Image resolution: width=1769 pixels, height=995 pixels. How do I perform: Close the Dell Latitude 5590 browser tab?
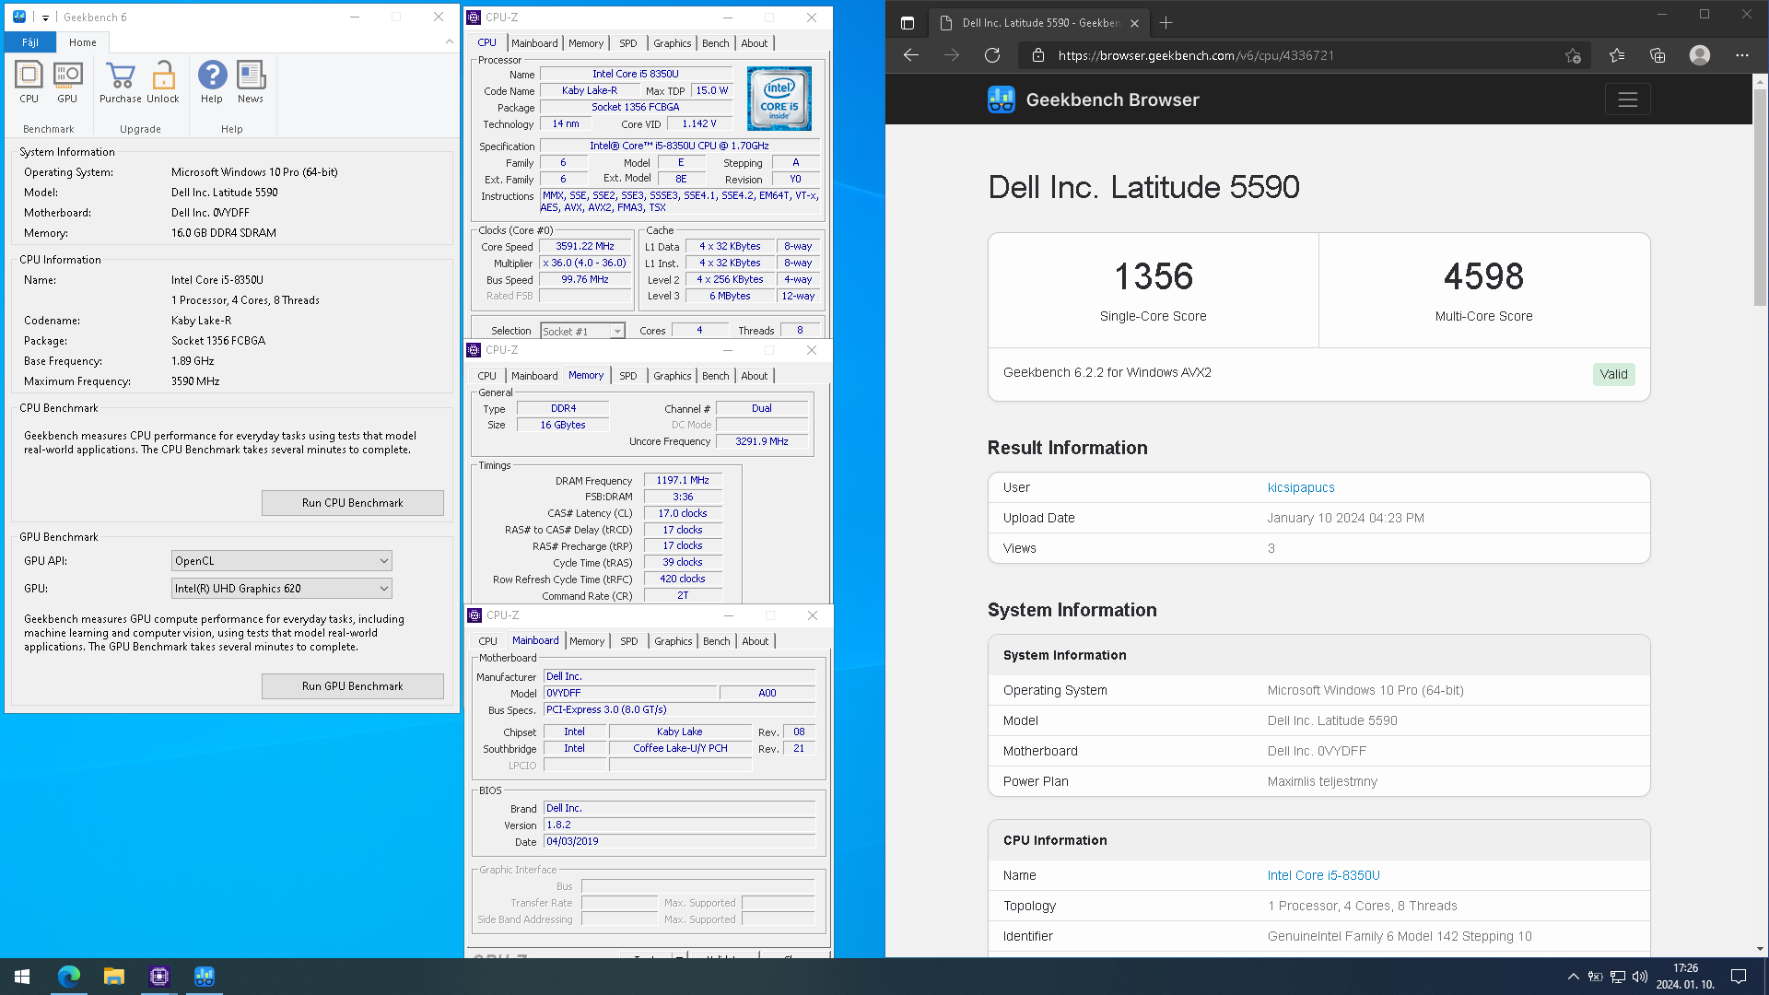click(x=1134, y=23)
